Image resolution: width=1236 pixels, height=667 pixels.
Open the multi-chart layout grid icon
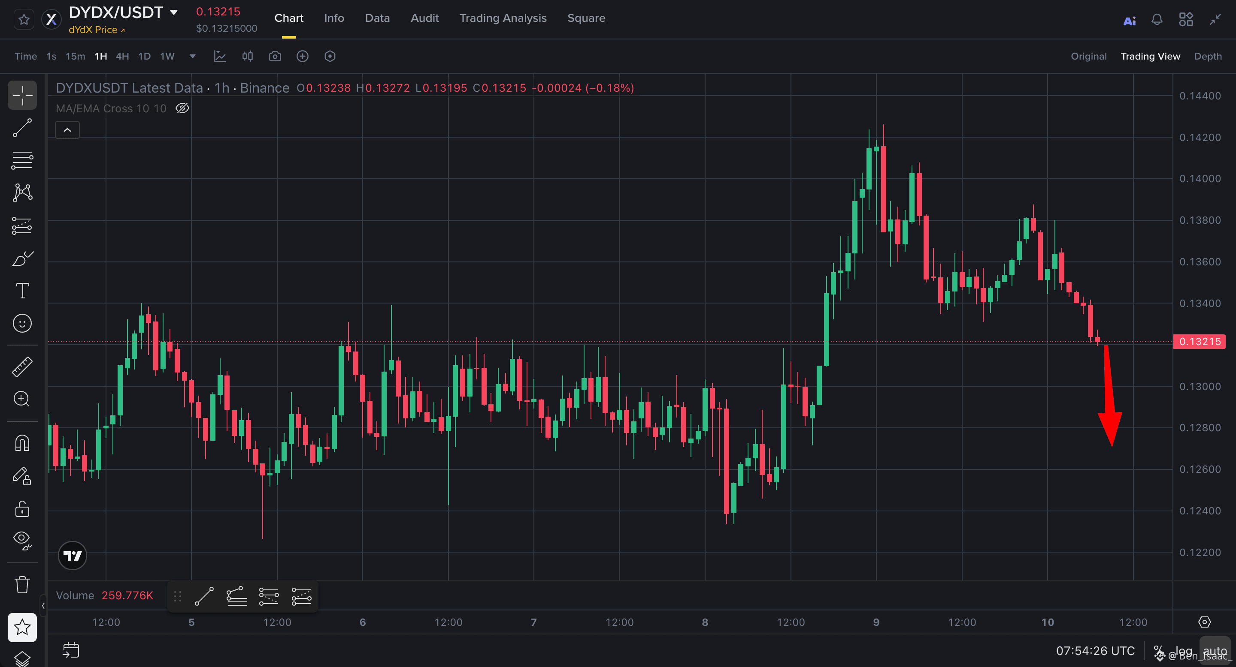1186,20
